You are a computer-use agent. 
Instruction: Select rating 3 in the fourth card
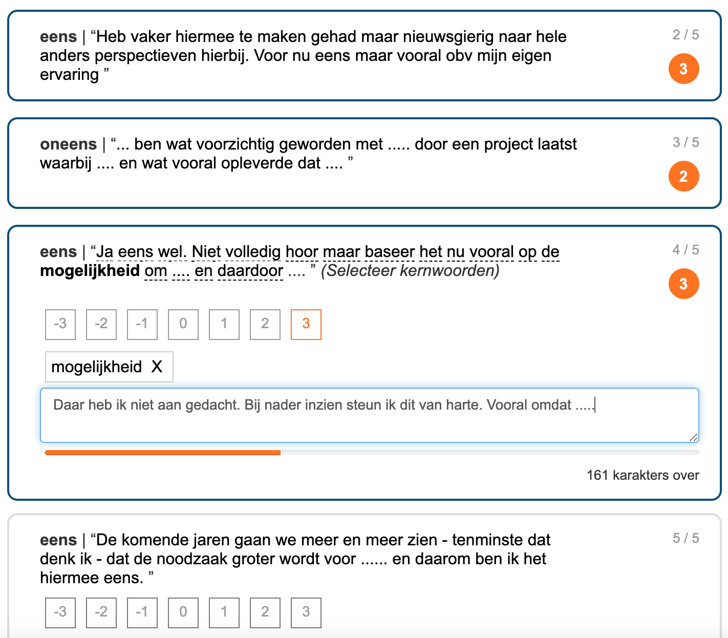pyautogui.click(x=306, y=324)
